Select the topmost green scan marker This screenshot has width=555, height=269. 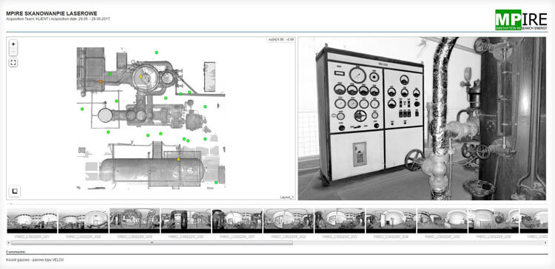(x=156, y=52)
